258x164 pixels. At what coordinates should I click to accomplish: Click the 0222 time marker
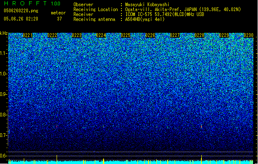[52, 35]
